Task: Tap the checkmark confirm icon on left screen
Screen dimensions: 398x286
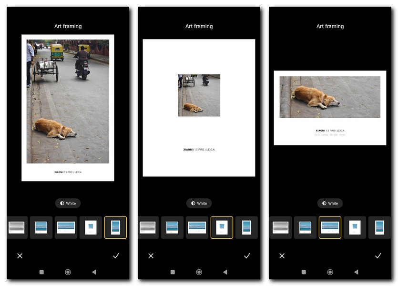Action: click(x=116, y=256)
